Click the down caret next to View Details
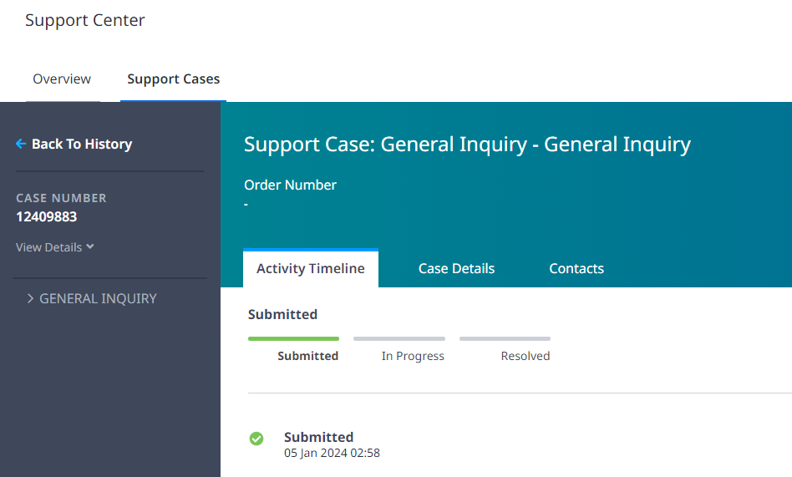 [x=90, y=246]
